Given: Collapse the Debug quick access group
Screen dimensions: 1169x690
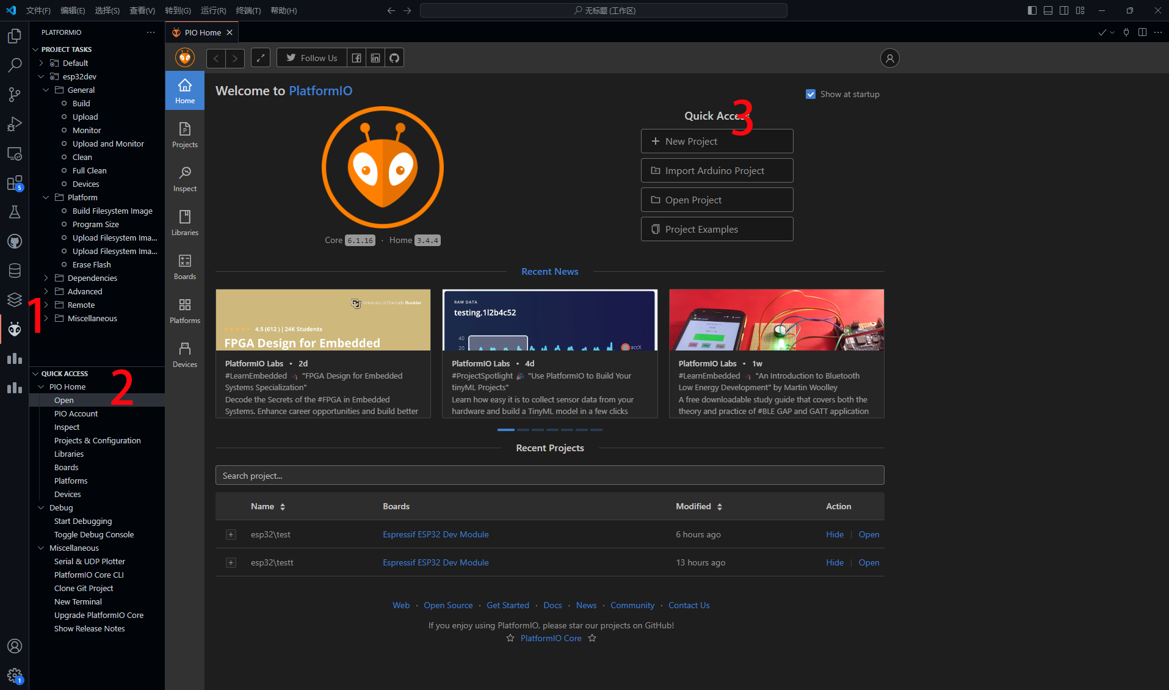Looking at the screenshot, I should click(x=41, y=507).
